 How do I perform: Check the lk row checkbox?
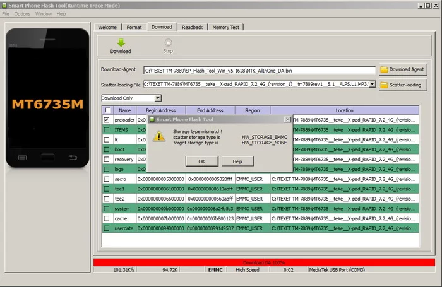click(x=107, y=139)
